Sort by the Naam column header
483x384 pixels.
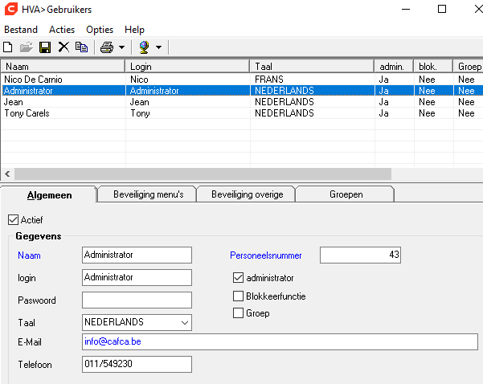[x=63, y=67]
